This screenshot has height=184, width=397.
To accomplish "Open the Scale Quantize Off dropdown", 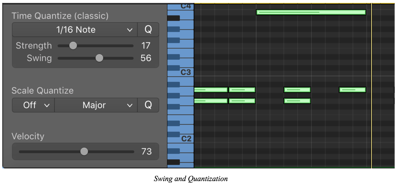I will click(x=33, y=105).
